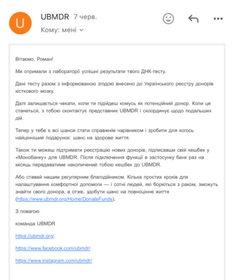Select the closing line 'З повагою'
The height and width of the screenshot is (280, 234).
tap(28, 211)
